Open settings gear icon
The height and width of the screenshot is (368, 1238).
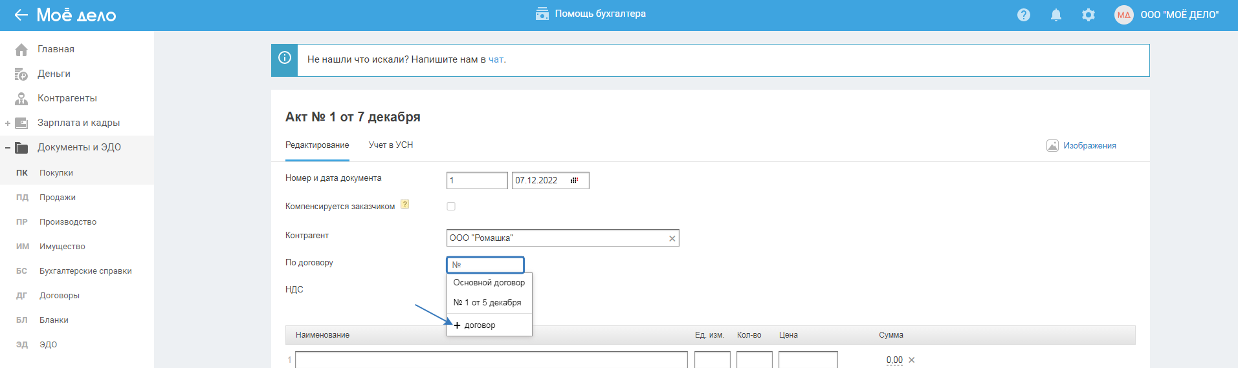1088,15
